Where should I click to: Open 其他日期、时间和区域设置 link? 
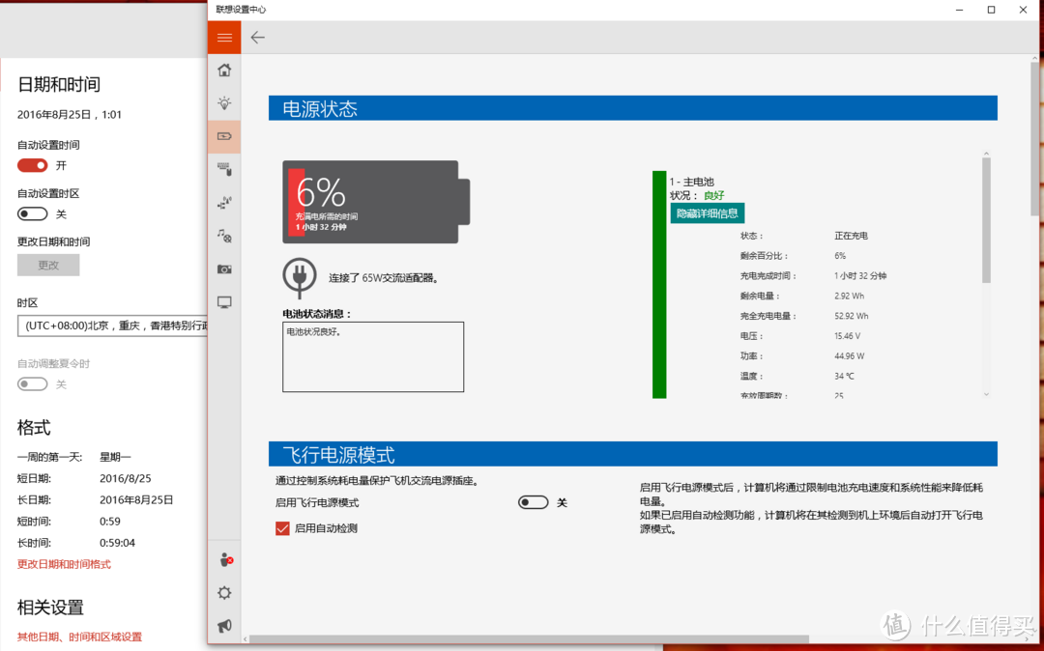click(79, 637)
